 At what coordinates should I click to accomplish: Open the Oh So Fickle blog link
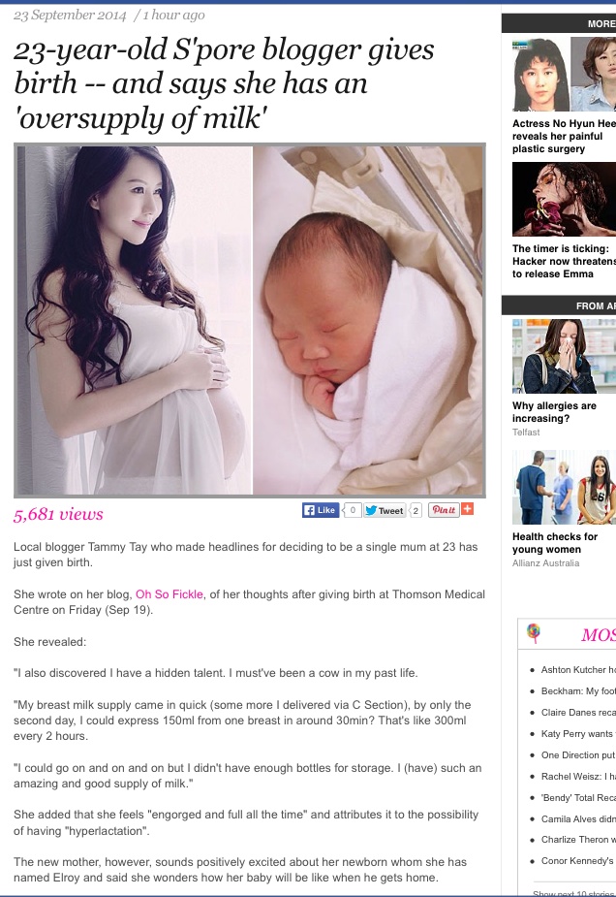(169, 594)
